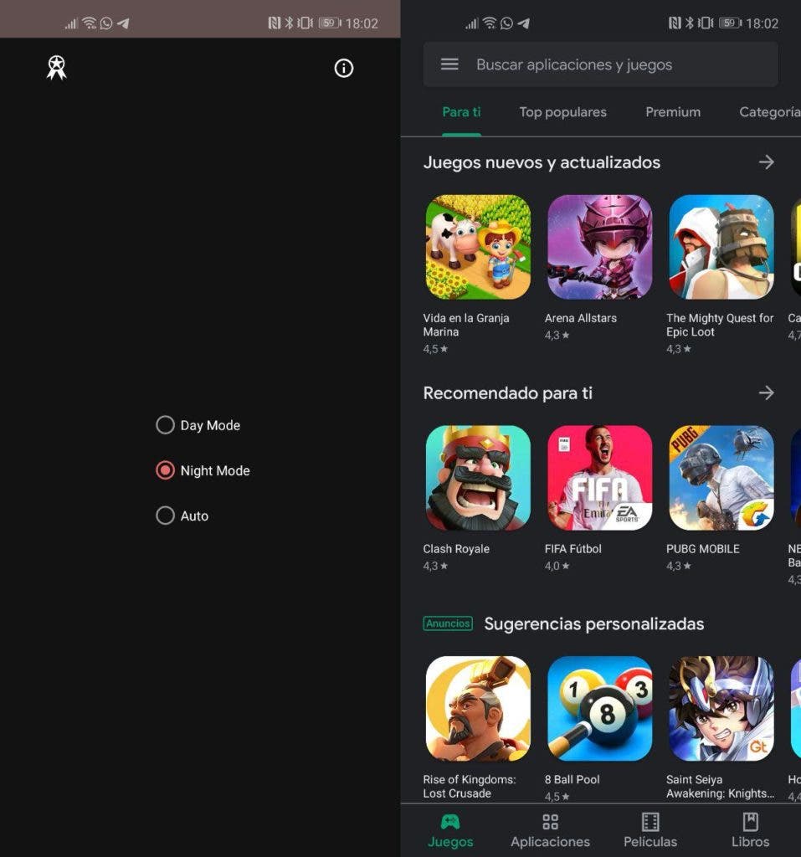Tap the star ribbon badge icon
This screenshot has width=801, height=857.
tap(56, 68)
